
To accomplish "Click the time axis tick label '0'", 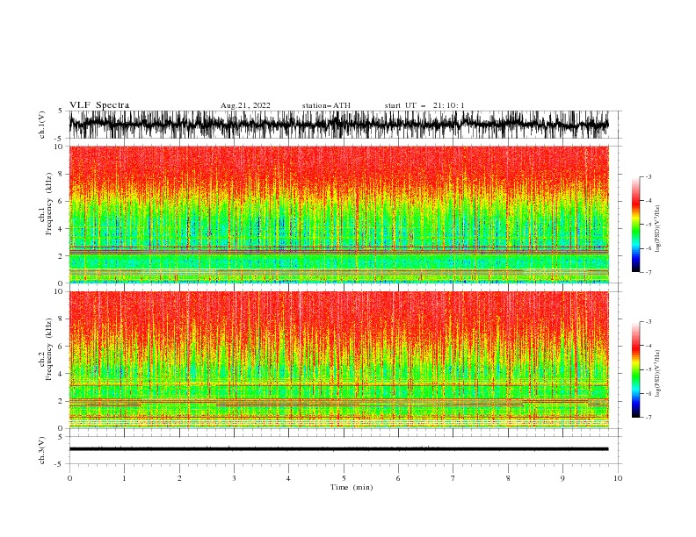I will 69,478.
